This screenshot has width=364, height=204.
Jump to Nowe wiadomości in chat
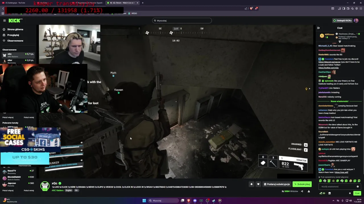pyautogui.click(x=340, y=101)
